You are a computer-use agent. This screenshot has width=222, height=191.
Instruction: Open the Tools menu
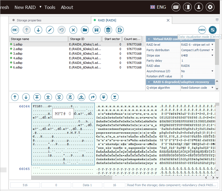(x=50, y=7)
